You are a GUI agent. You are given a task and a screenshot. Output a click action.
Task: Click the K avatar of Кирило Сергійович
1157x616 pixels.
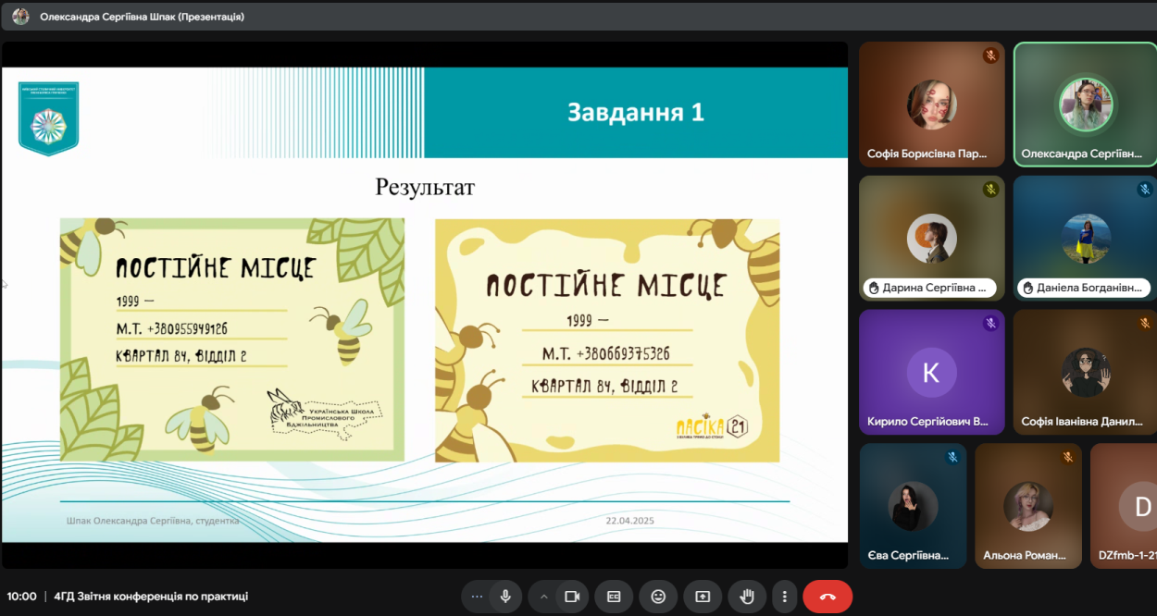tap(931, 373)
